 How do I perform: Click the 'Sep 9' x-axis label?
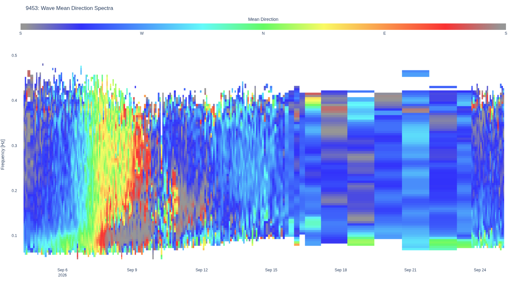(x=132, y=270)
